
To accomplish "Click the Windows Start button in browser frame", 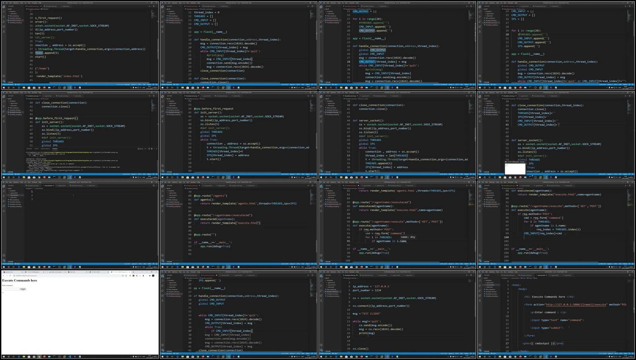I will click(x=3, y=357).
